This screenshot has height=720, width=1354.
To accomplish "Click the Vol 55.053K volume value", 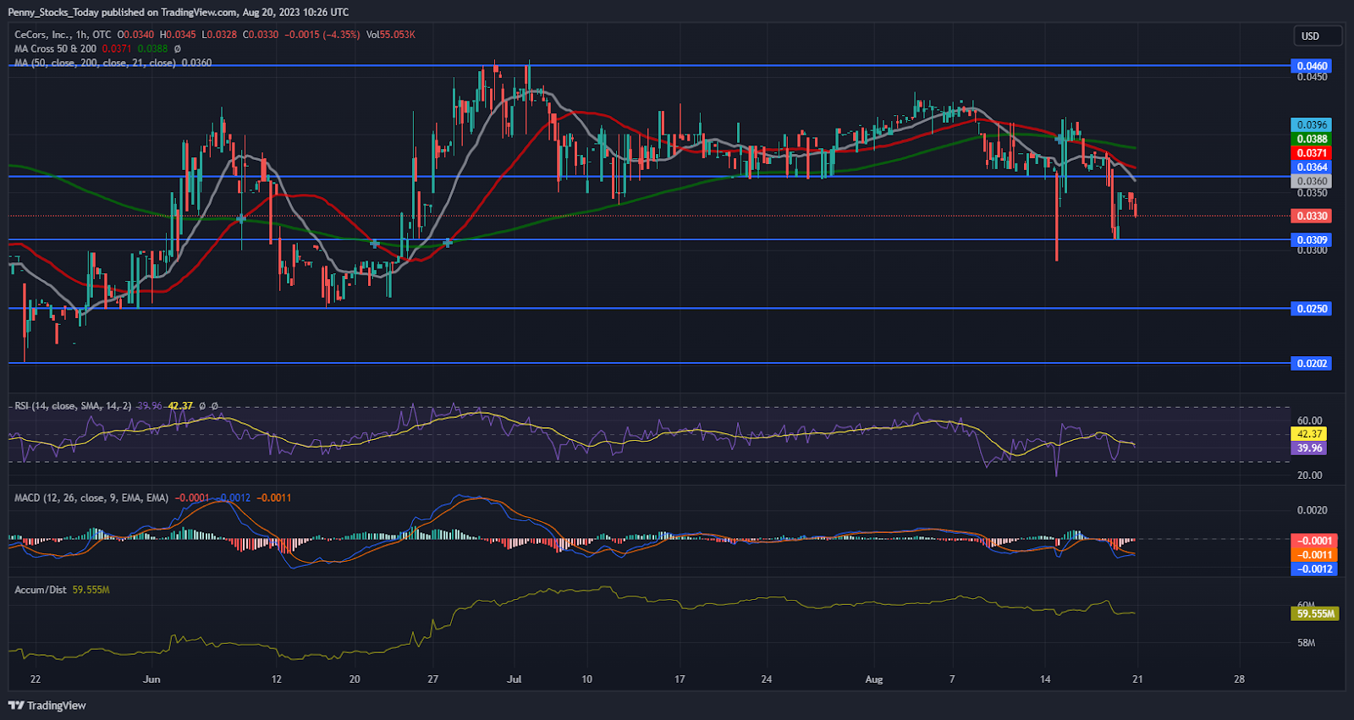I will pyautogui.click(x=391, y=35).
